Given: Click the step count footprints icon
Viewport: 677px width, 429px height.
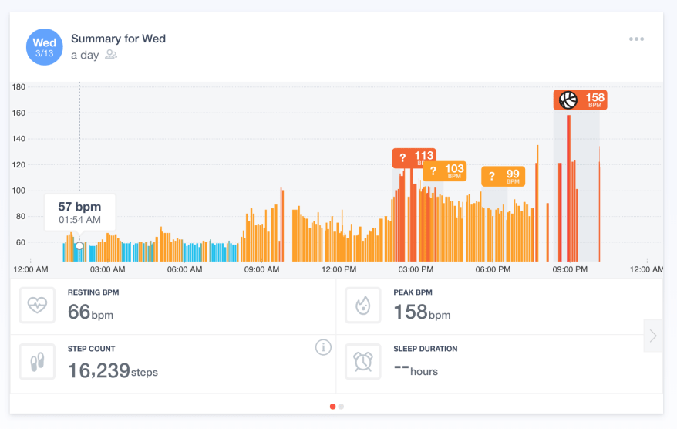Looking at the screenshot, I should pyautogui.click(x=37, y=361).
